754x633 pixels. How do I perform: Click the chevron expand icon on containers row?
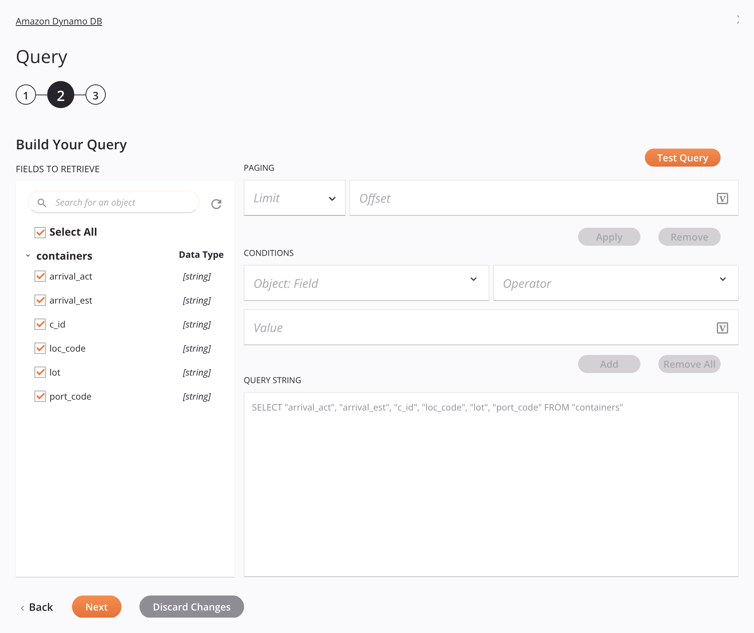tap(28, 255)
